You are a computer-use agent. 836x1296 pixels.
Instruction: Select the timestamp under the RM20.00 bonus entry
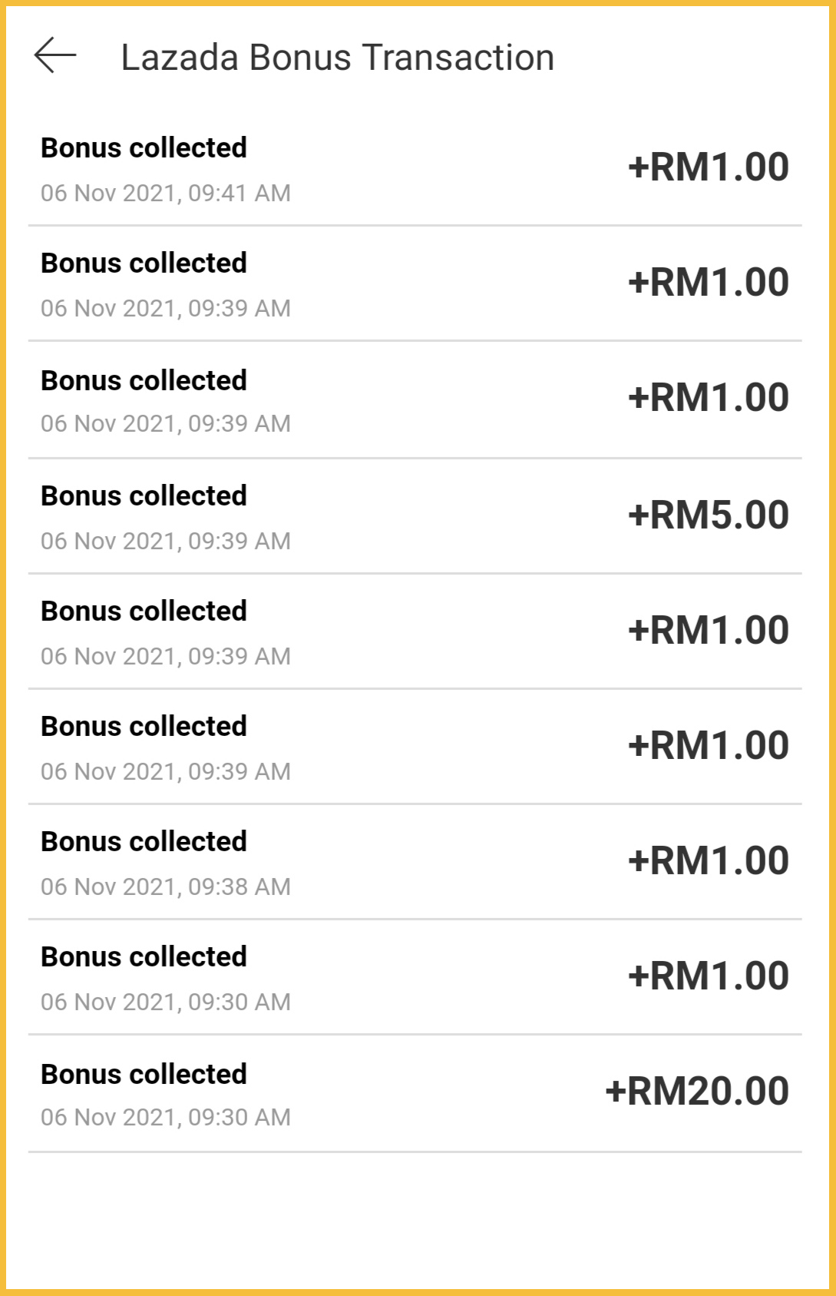coord(166,1117)
